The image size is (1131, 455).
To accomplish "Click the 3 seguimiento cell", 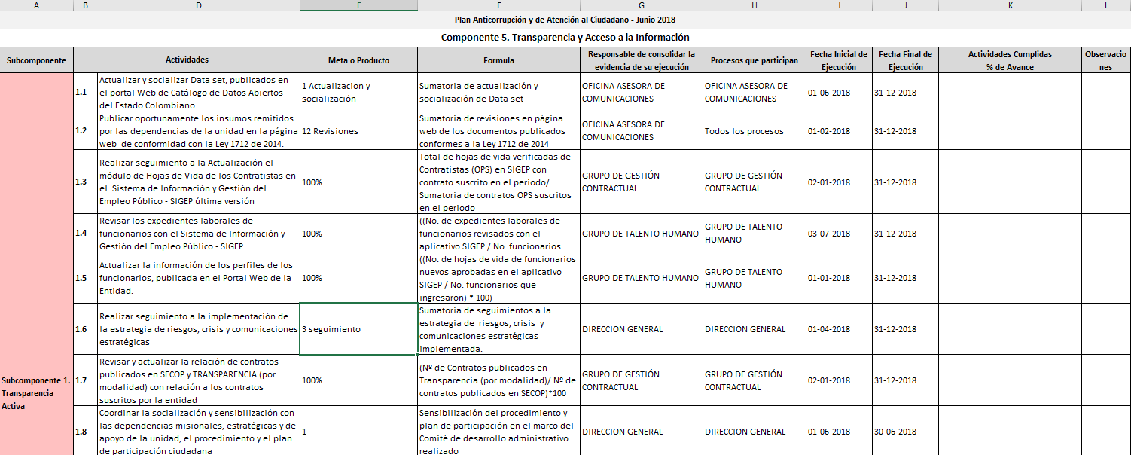I will click(358, 329).
